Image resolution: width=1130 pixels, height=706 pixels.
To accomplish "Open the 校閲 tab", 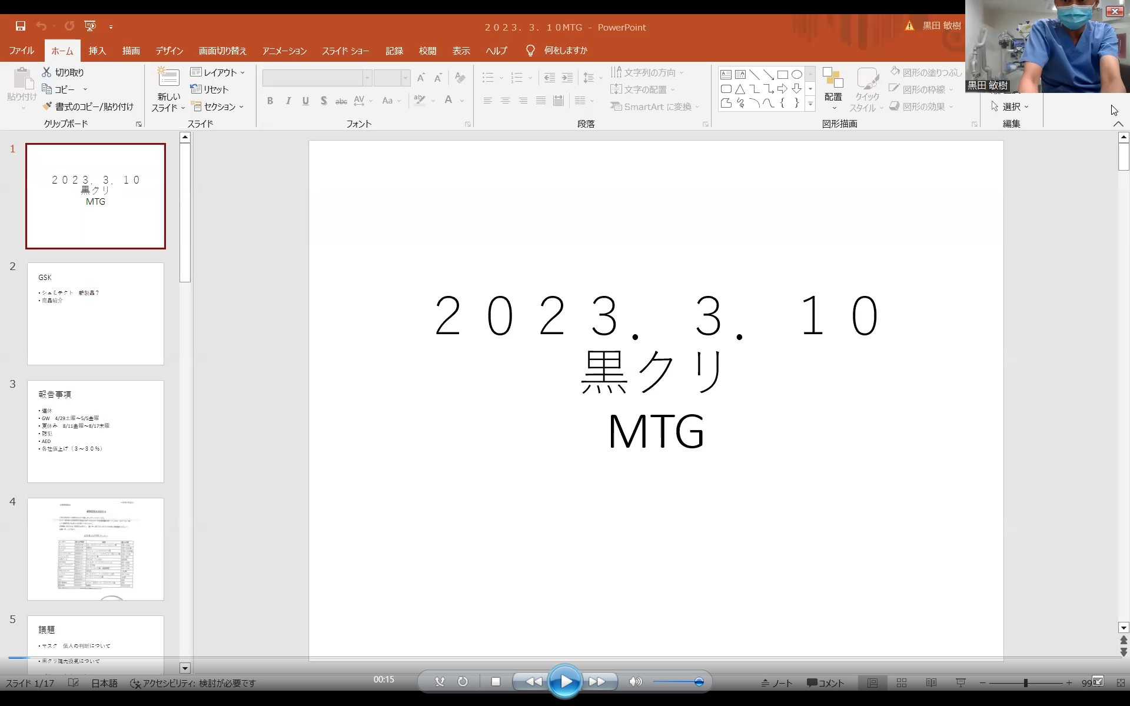I will 428,51.
